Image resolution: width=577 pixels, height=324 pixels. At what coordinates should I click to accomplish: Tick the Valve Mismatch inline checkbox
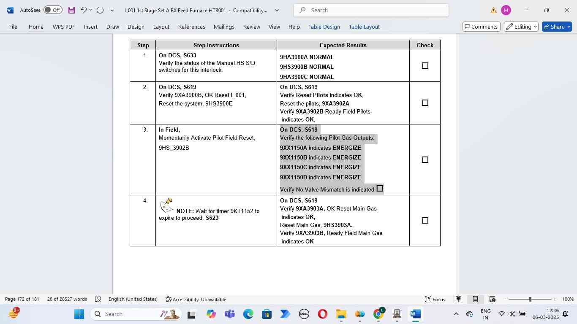pyautogui.click(x=380, y=189)
